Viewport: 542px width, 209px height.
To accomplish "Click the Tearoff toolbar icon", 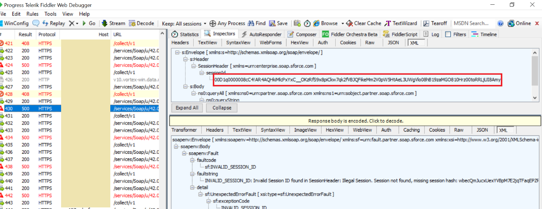I will [x=426, y=23].
